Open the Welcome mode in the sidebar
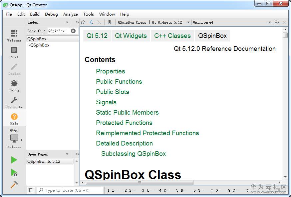Screen dimensions: 291x197 [14, 35]
